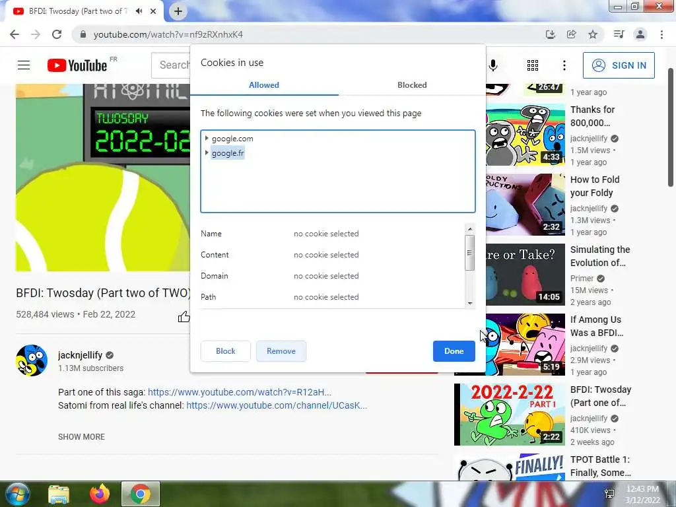This screenshot has height=507, width=676.
Task: Open the YouTube apps grid icon
Action: click(533, 65)
